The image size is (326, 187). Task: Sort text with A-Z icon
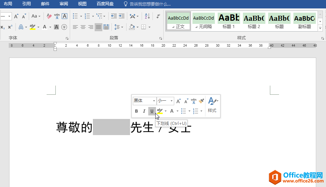pyautogui.click(x=147, y=16)
